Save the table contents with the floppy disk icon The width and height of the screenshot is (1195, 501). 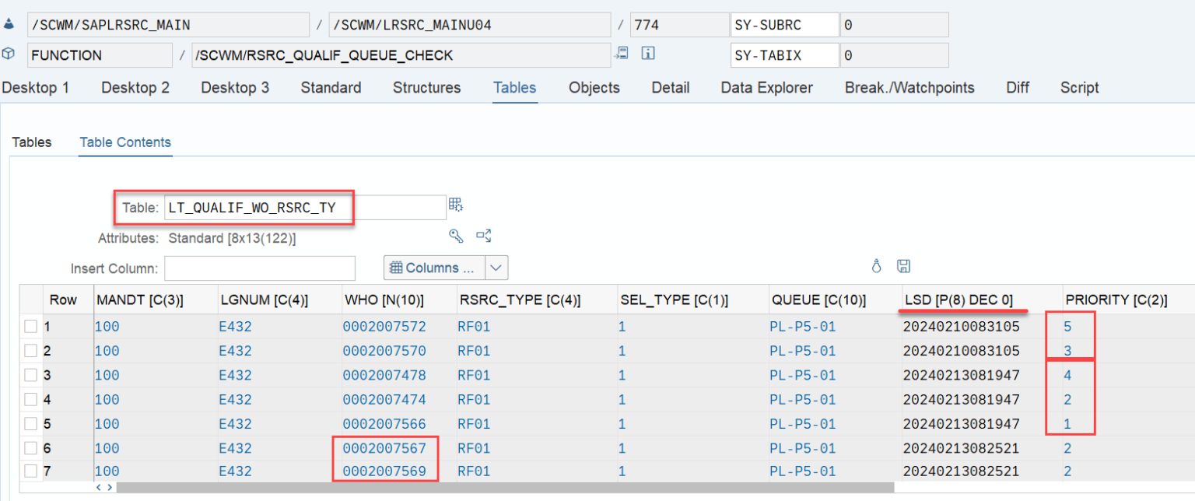[902, 266]
